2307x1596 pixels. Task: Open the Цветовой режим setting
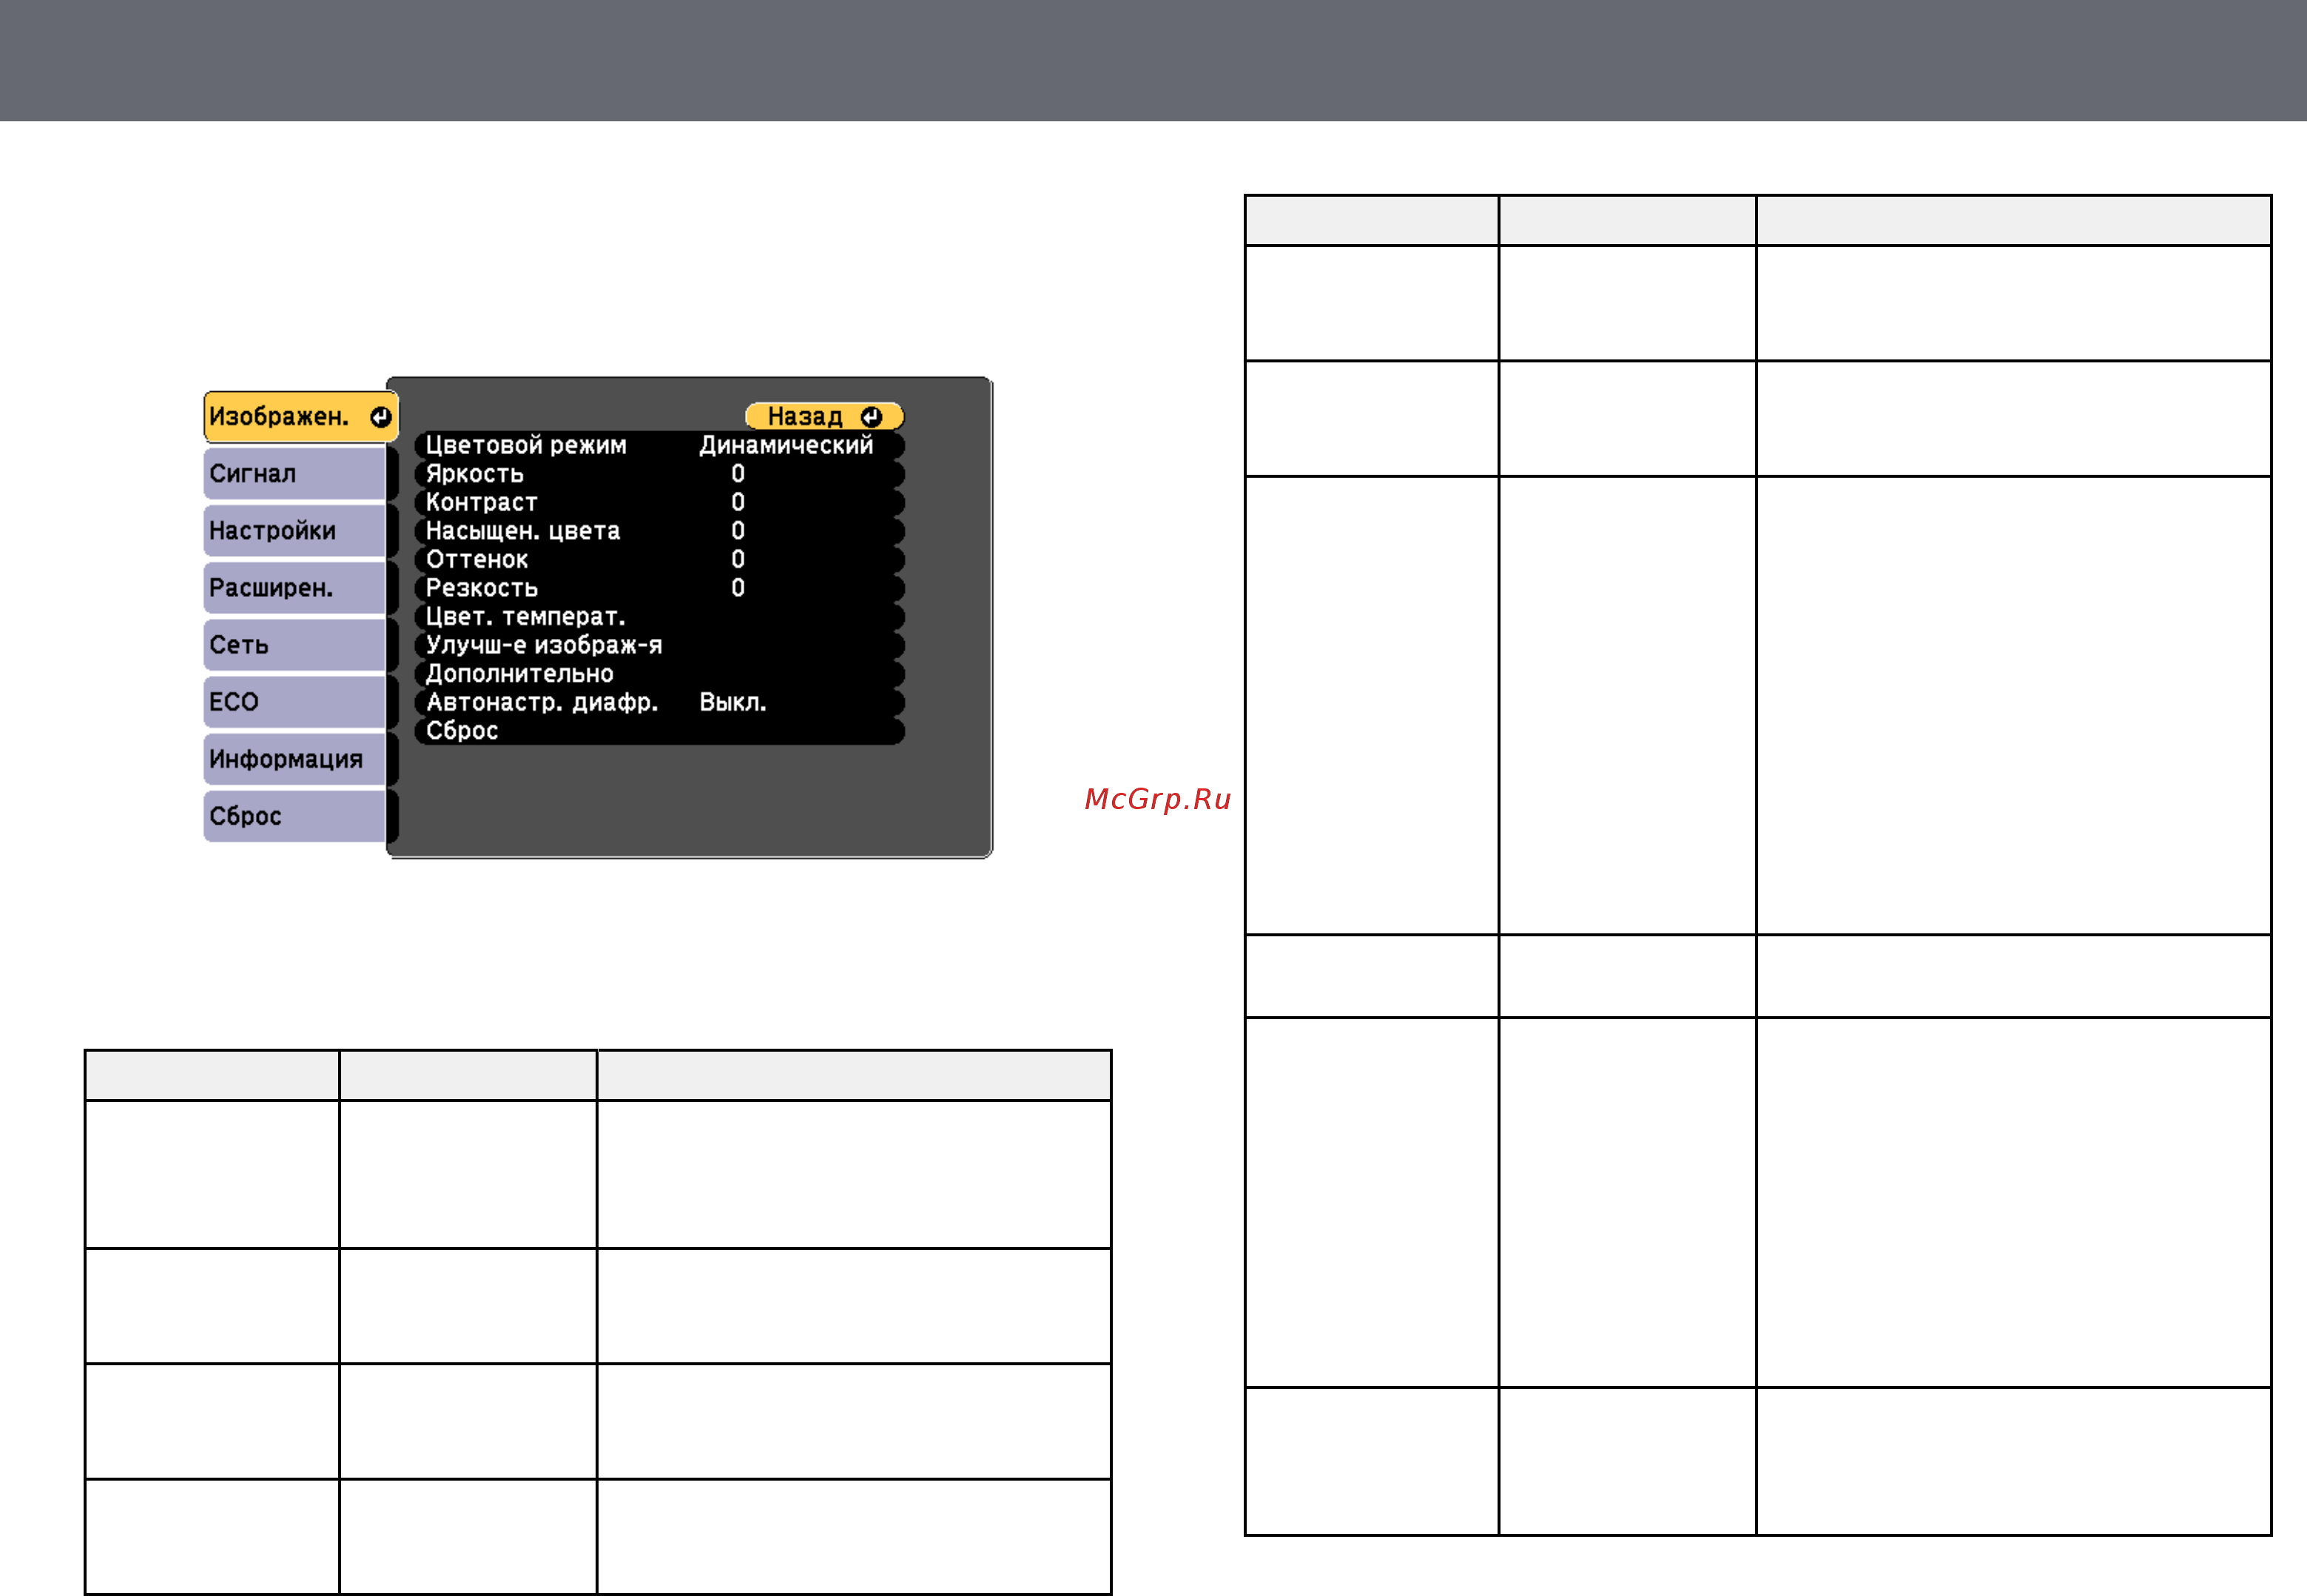(x=659, y=445)
